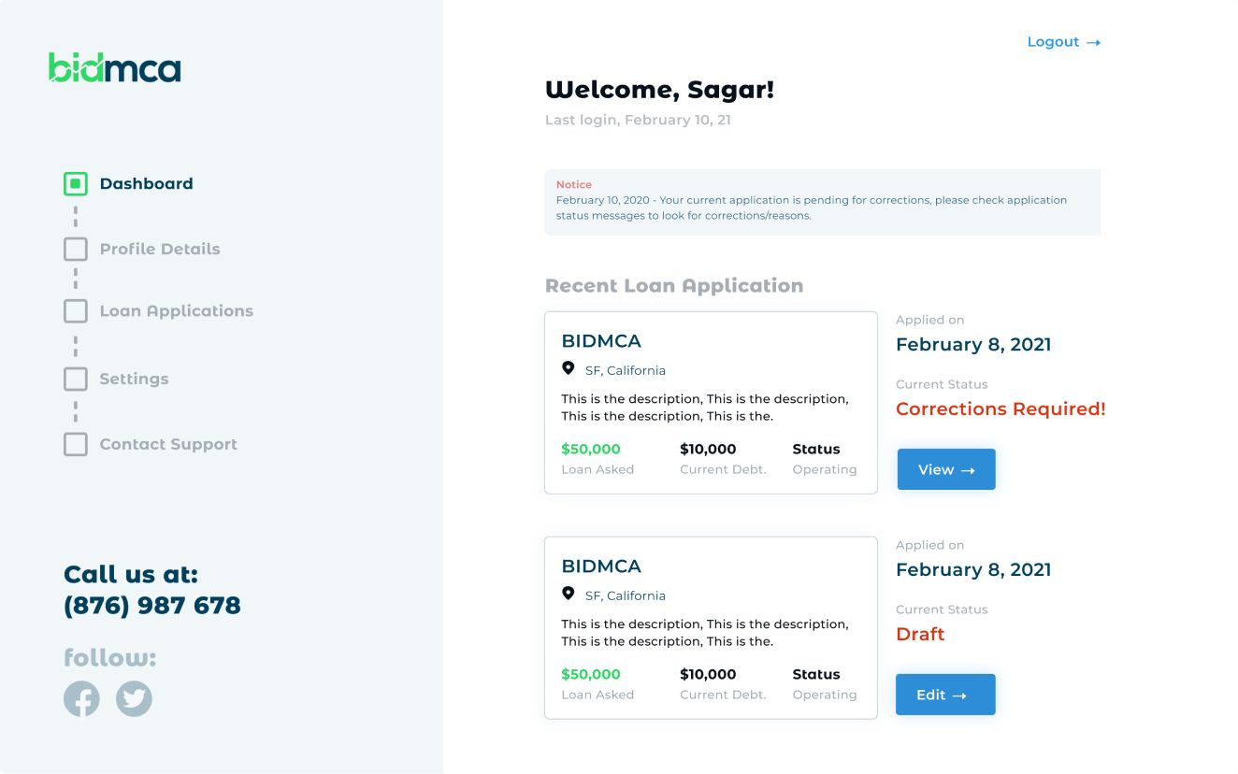The image size is (1238, 774).
Task: Open the Corrections Required loan card
Action: pos(711,402)
